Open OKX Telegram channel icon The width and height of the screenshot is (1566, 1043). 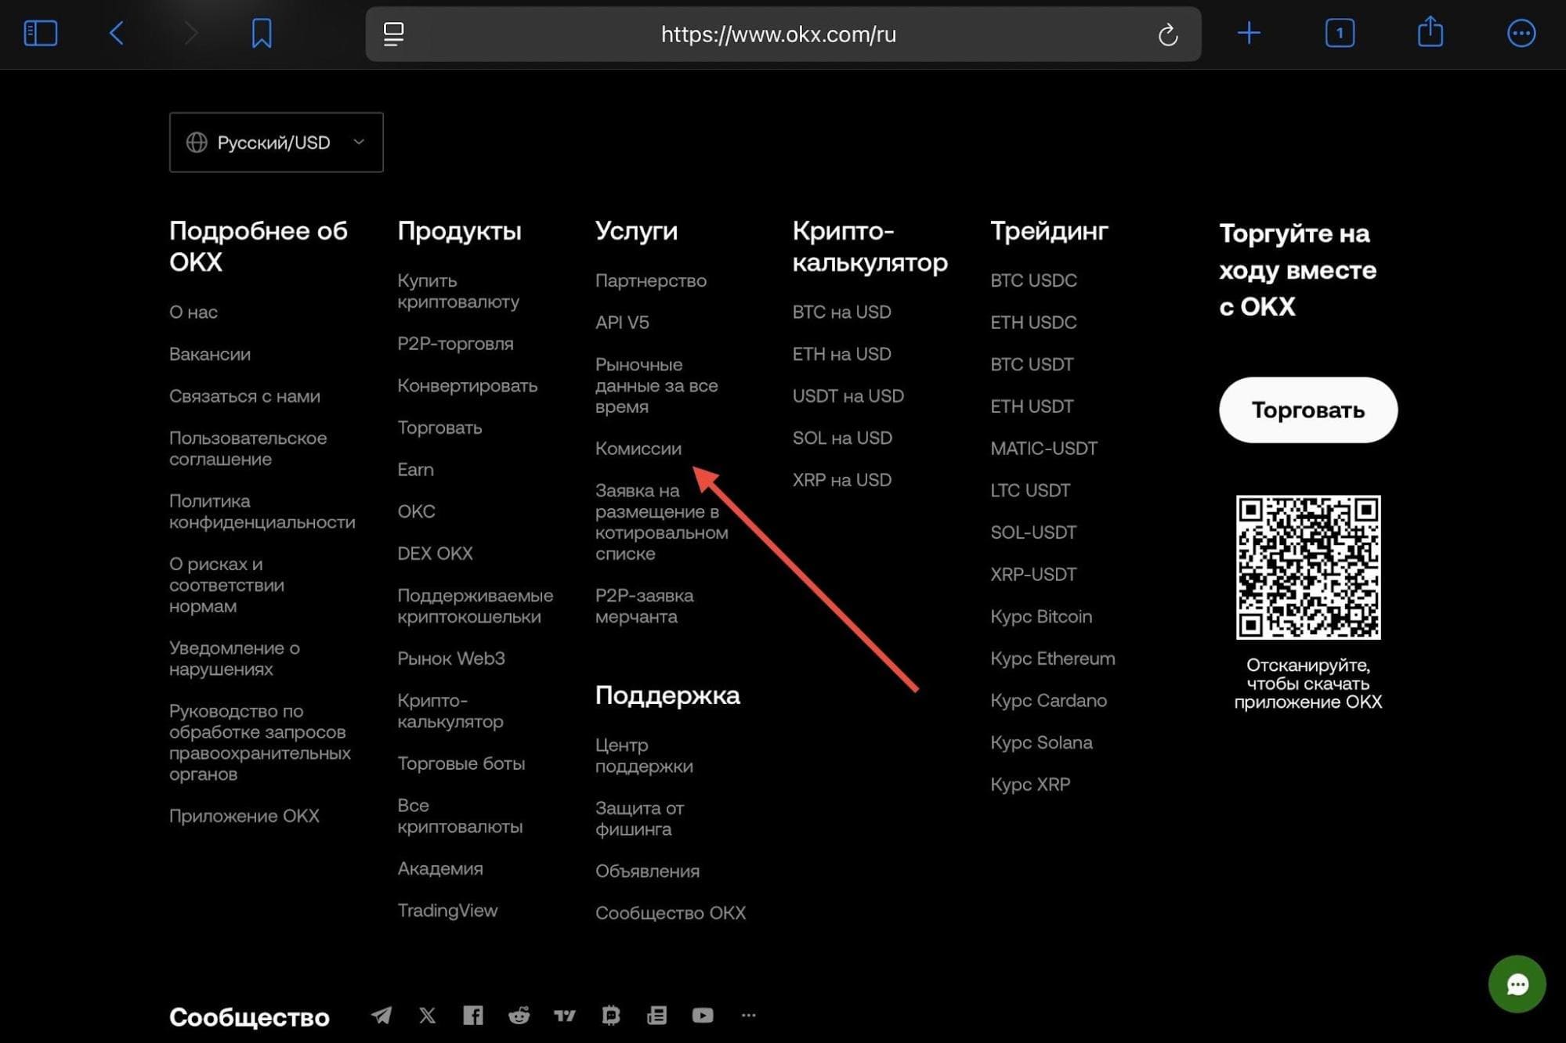(381, 1015)
